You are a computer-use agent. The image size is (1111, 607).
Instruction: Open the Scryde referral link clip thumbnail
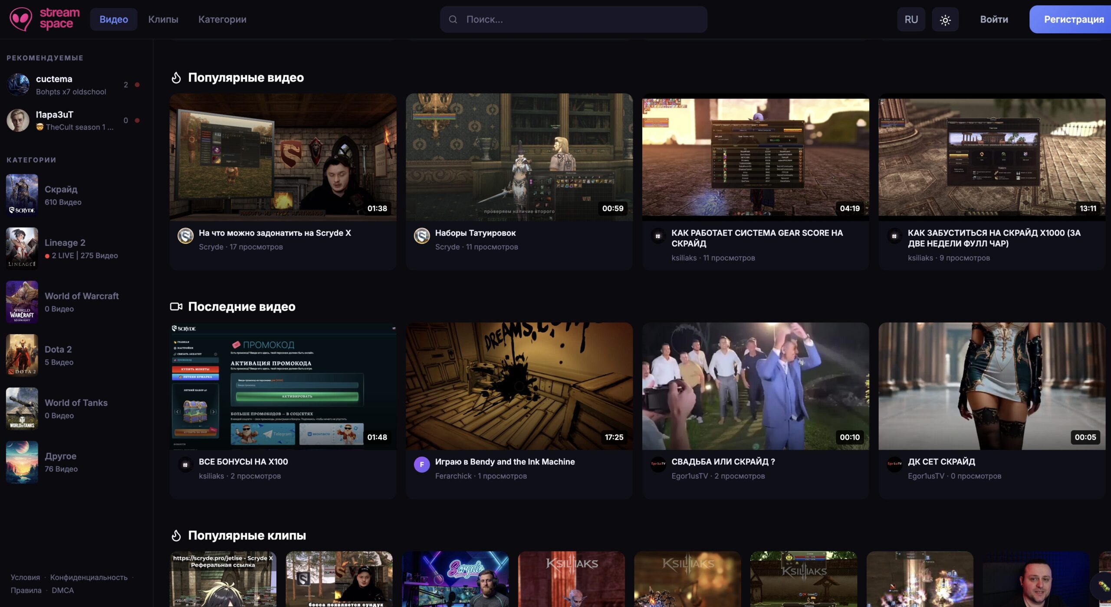223,579
